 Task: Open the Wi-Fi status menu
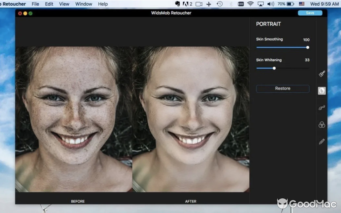(250, 4)
